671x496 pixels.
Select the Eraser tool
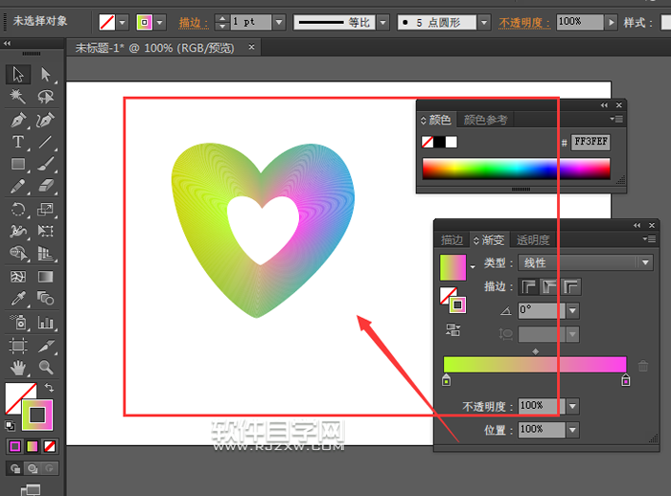(45, 187)
